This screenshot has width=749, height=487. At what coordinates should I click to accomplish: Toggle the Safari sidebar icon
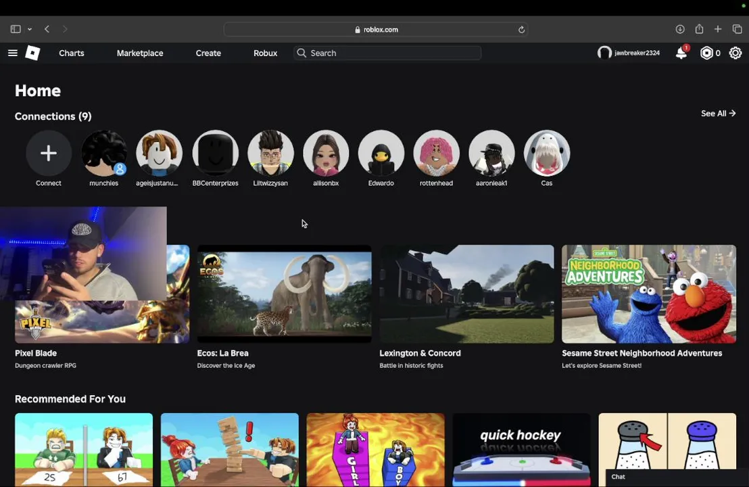(x=16, y=29)
